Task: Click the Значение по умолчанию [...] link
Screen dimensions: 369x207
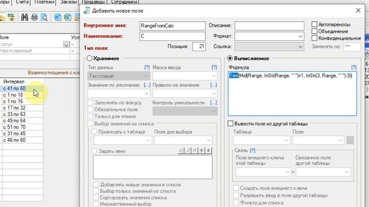Action: click(147, 85)
